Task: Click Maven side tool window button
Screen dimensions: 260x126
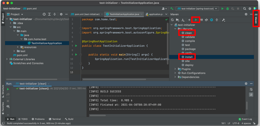Action: [x=256, y=18]
